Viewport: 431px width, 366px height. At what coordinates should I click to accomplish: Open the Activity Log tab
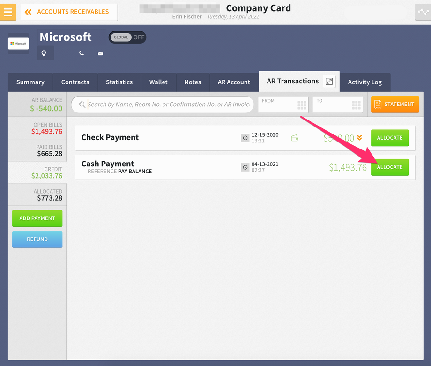pos(365,82)
